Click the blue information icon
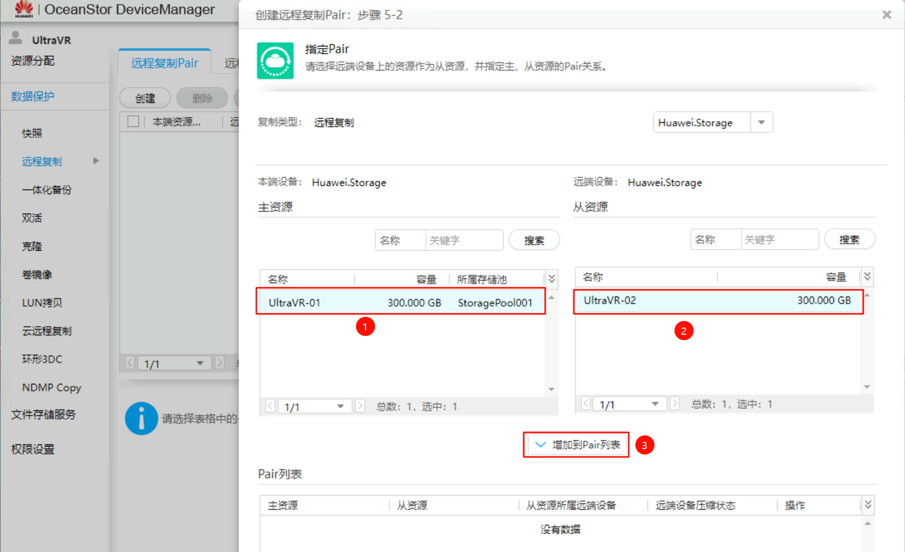The image size is (905, 552). click(x=141, y=418)
